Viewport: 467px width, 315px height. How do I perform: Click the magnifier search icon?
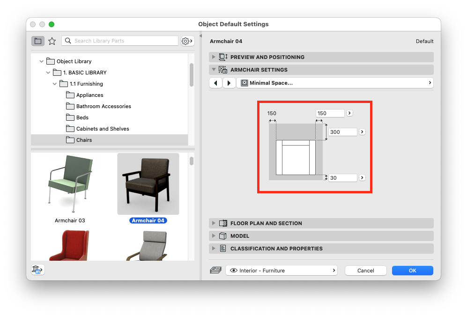68,41
